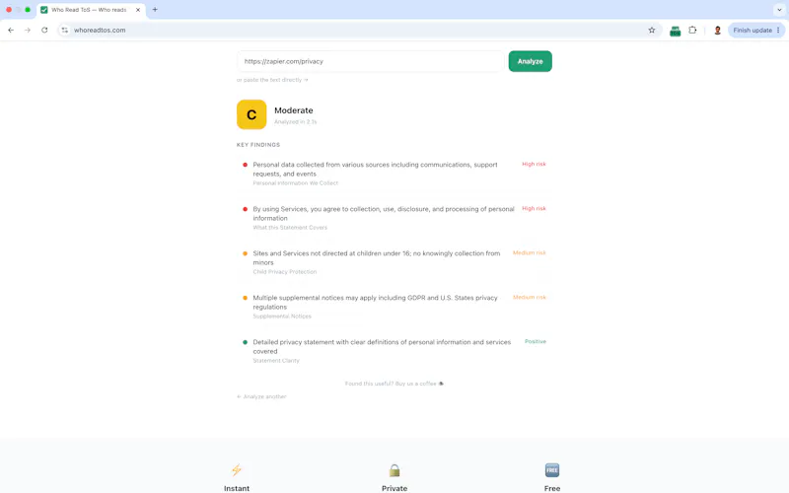Image resolution: width=789 pixels, height=493 pixels.
Task: Select the Analyzed in 2.1s text
Action: point(295,121)
